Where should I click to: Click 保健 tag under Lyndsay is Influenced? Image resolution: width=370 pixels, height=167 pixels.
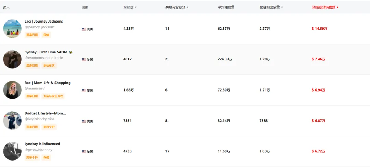[46, 157]
